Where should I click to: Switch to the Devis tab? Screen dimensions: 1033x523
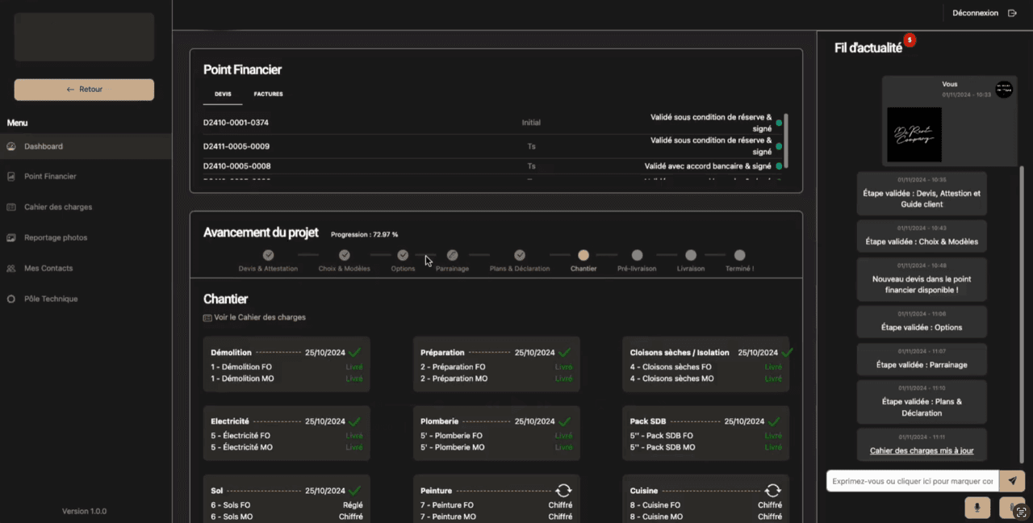[x=223, y=94]
